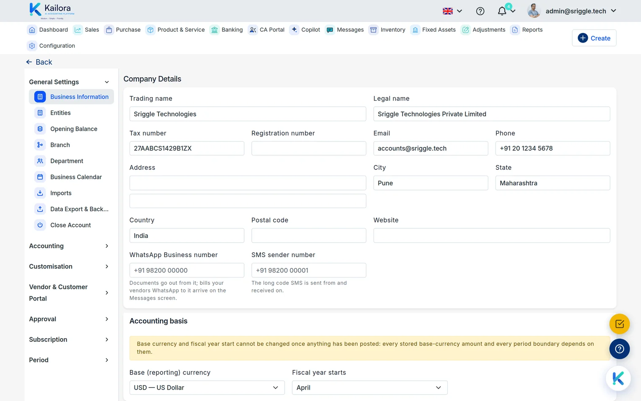The image size is (641, 401).
Task: Click the Banking building icon
Action: pyautogui.click(x=215, y=30)
